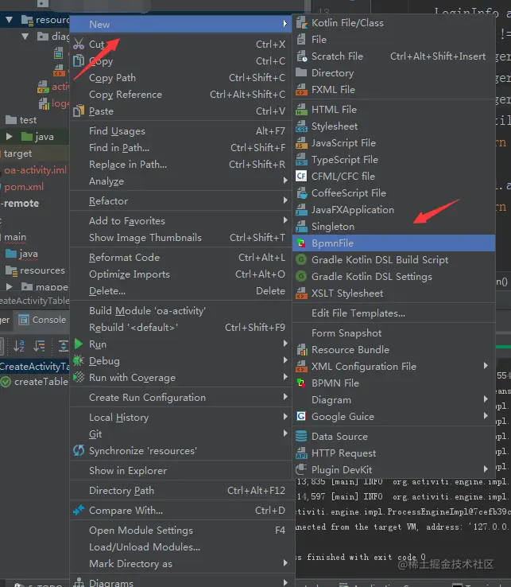511x587 pixels.
Task: Open Create Run Configuration submenu
Action: pyautogui.click(x=180, y=398)
